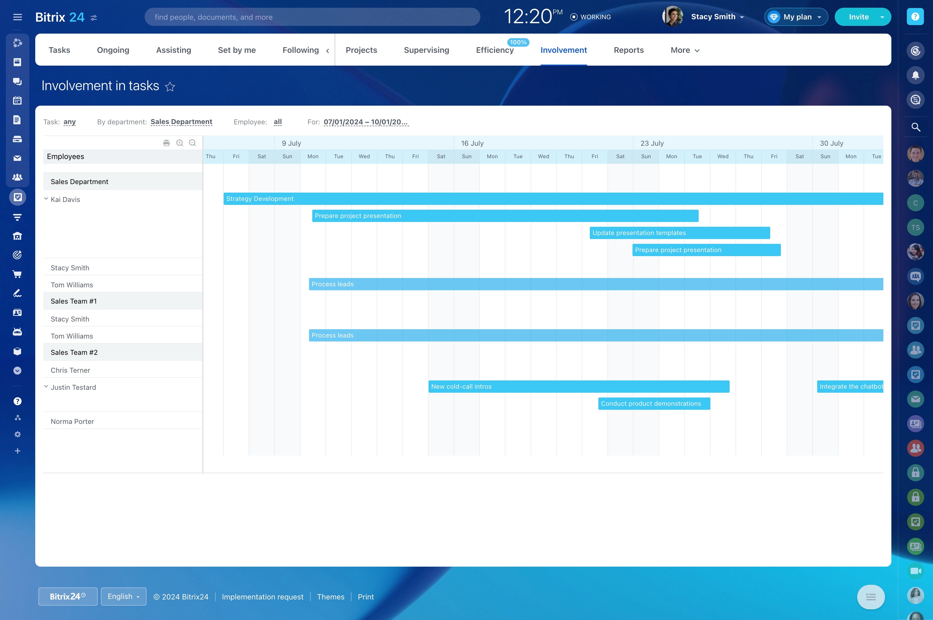Viewport: 933px width, 620px height.
Task: Click the Invite button
Action: [858, 17]
